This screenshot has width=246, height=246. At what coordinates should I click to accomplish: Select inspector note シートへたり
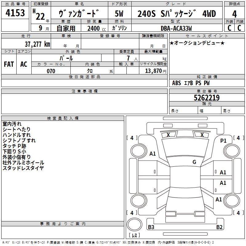tap(17, 129)
